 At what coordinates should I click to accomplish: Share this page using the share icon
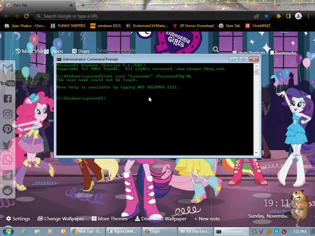click(257, 16)
